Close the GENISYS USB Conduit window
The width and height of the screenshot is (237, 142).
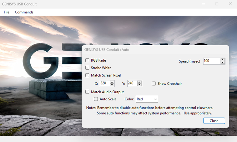click(230, 4)
